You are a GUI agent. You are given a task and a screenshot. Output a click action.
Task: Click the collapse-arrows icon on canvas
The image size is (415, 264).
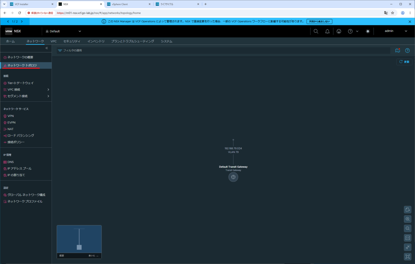click(x=408, y=247)
